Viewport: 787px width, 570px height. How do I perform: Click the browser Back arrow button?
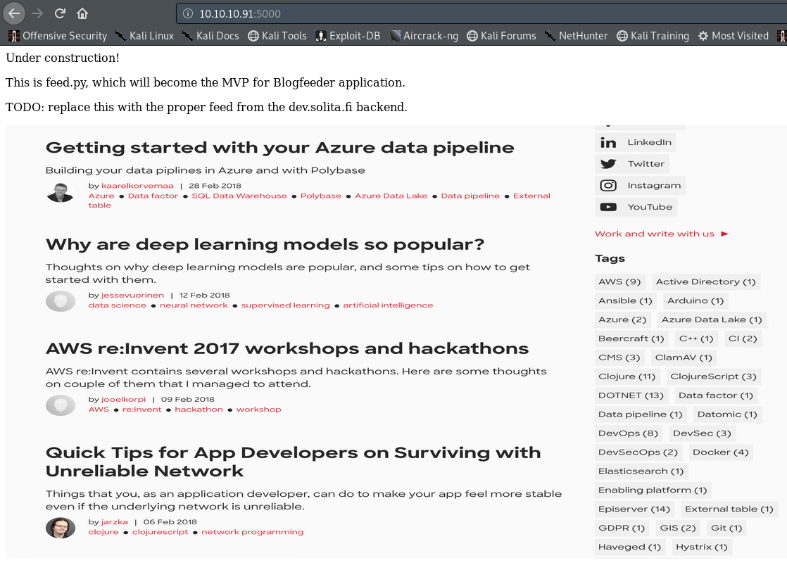pos(13,13)
